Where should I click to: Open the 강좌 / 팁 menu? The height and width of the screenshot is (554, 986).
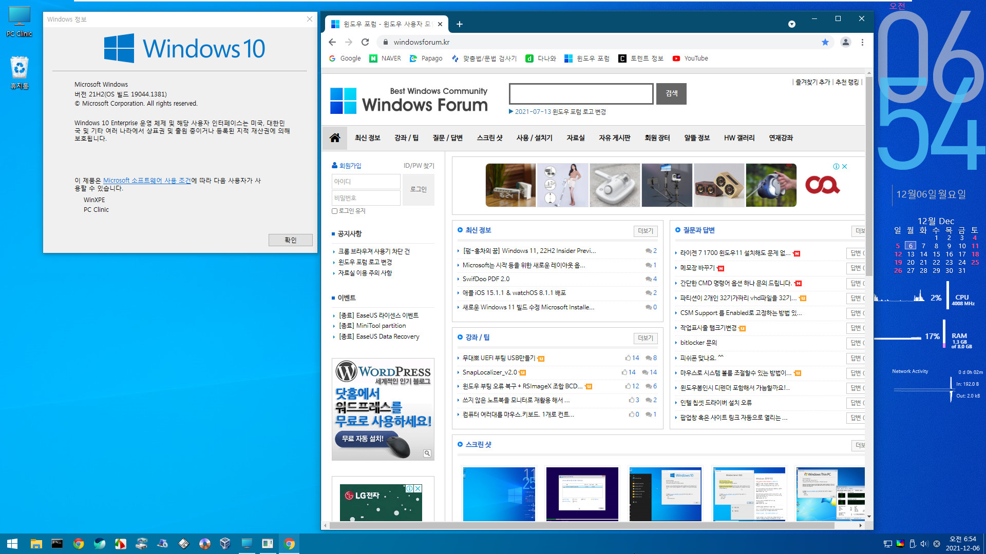[406, 137]
